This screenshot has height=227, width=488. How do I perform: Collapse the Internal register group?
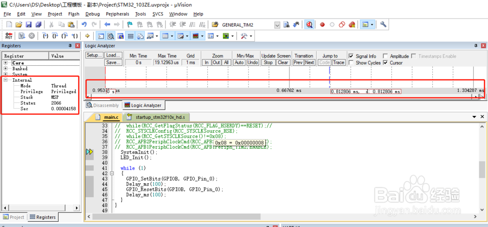5,80
